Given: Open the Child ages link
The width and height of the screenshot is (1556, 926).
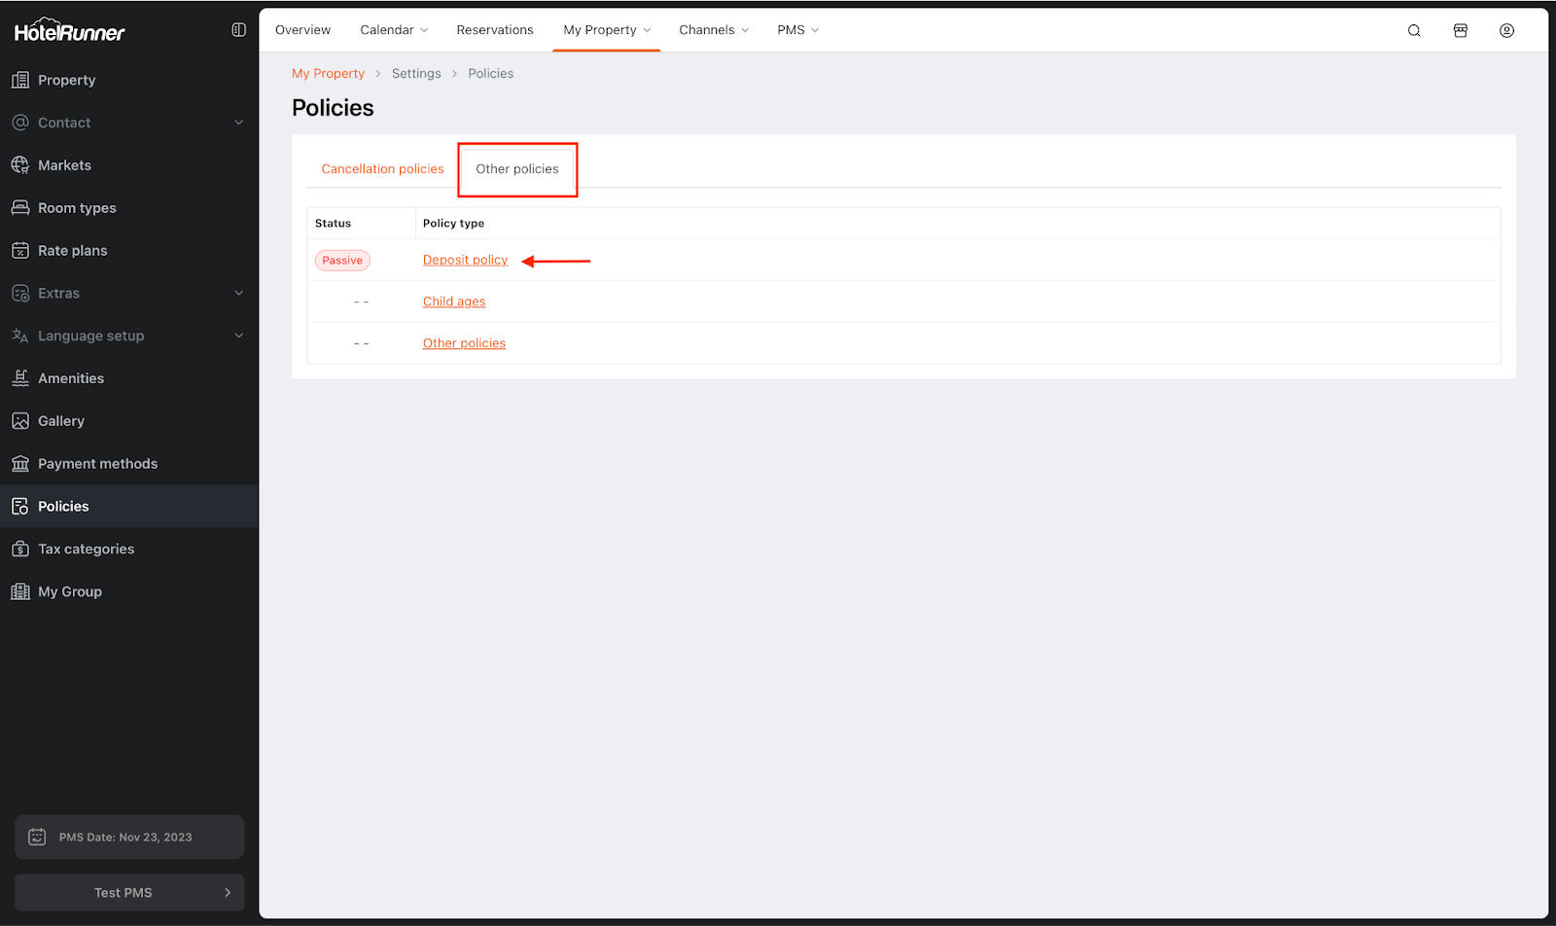Looking at the screenshot, I should [454, 302].
